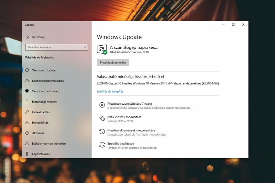
Task: Click the Helyreállítás recovery icon
Action: (x=27, y=123)
